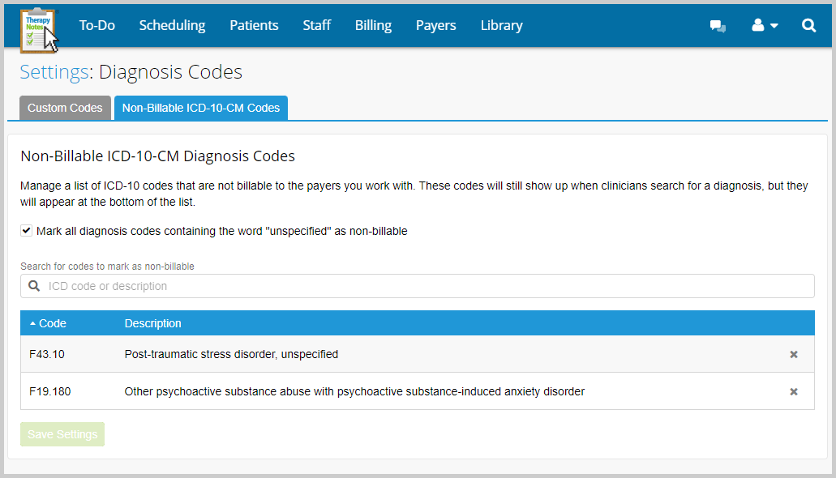Switch to Custom Codes tab
This screenshot has width=836, height=478.
(65, 108)
